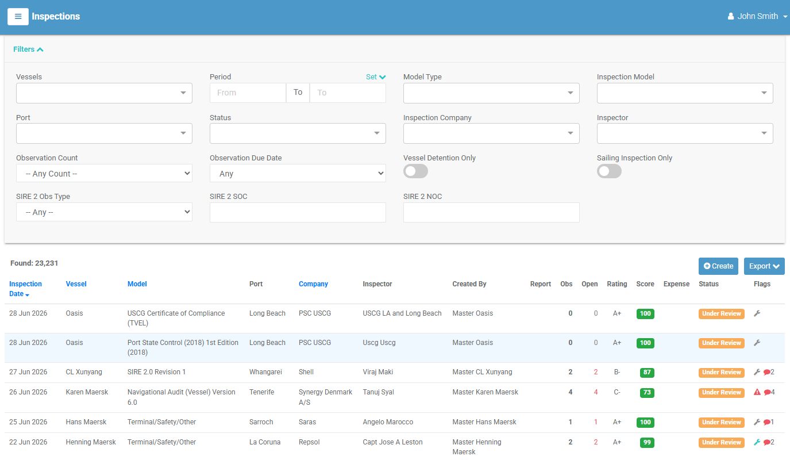Expand the Observation Count select box
This screenshot has height=460, width=790.
(x=104, y=174)
